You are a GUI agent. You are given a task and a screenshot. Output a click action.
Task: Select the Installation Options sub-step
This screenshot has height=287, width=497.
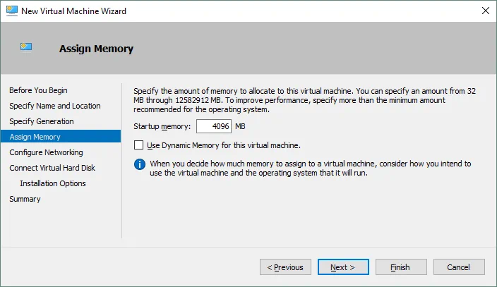53,183
